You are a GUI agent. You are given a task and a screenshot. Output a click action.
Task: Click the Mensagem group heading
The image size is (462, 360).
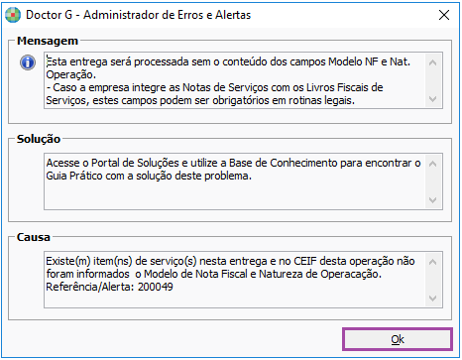[x=48, y=41]
